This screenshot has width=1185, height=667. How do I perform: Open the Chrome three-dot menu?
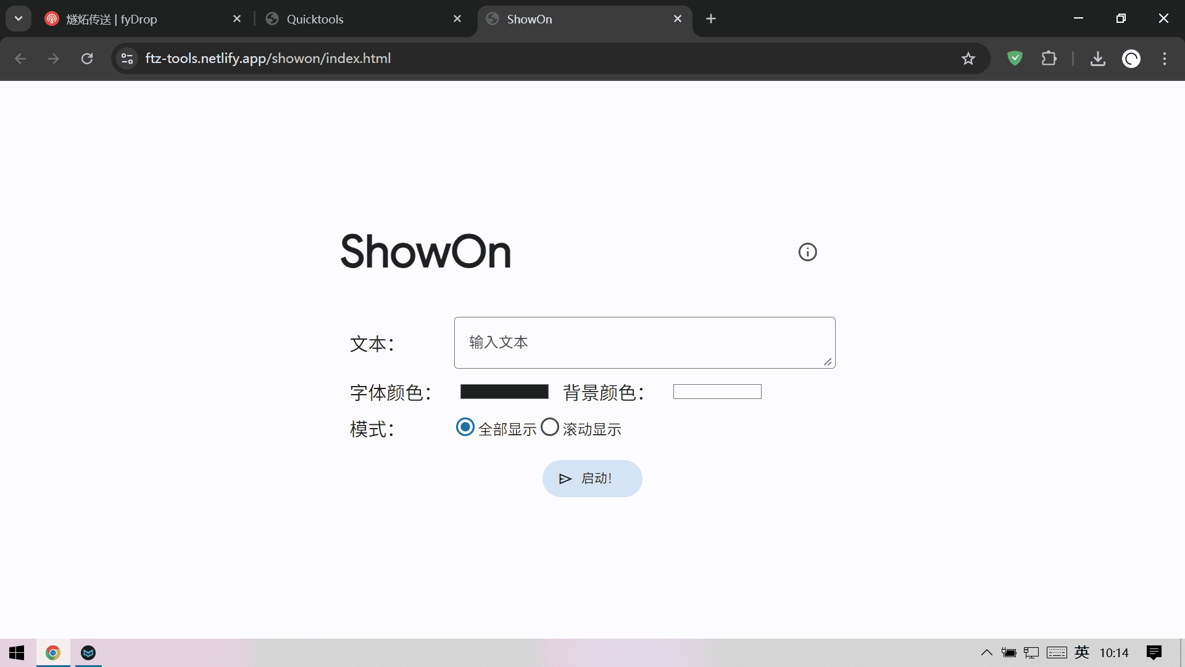[1164, 59]
